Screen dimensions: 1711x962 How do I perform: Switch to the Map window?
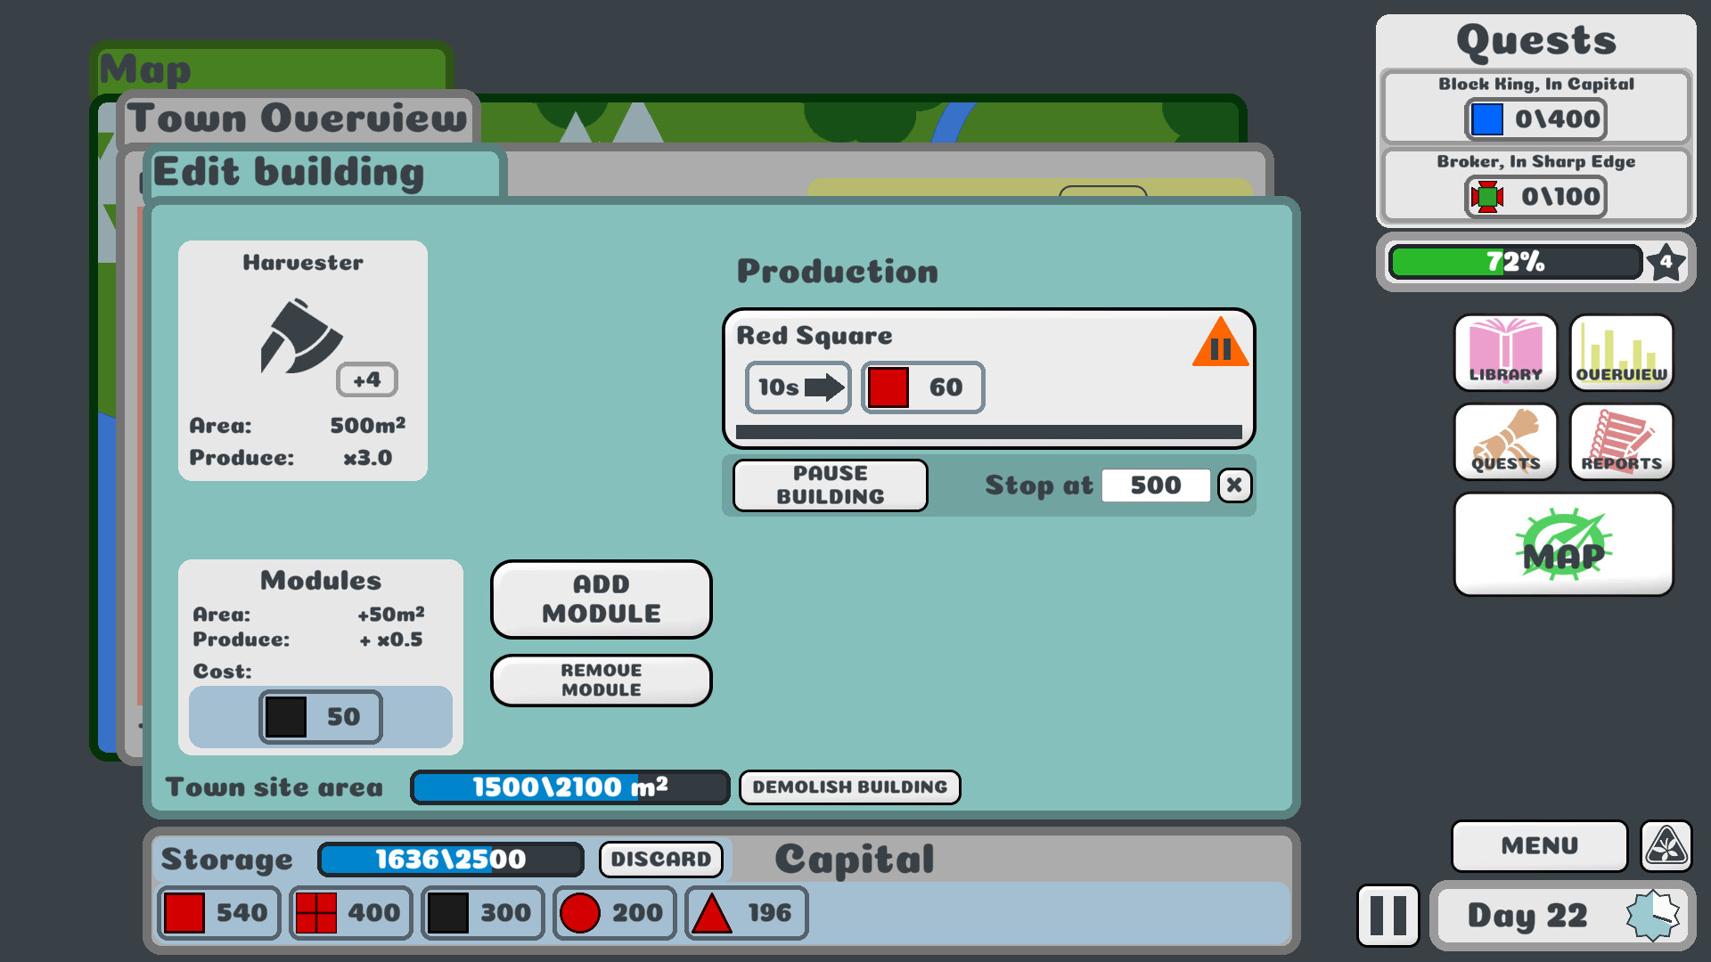coord(145,69)
